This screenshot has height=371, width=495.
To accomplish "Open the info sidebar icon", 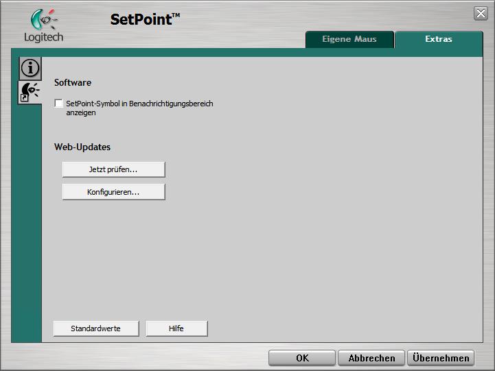I will pyautogui.click(x=30, y=68).
